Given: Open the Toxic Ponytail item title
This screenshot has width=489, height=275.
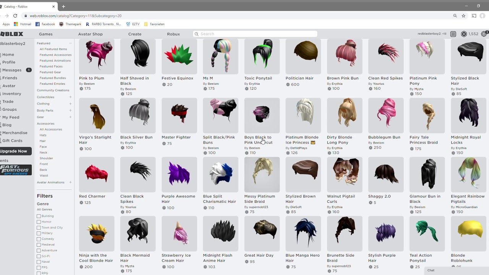Looking at the screenshot, I should (x=258, y=78).
